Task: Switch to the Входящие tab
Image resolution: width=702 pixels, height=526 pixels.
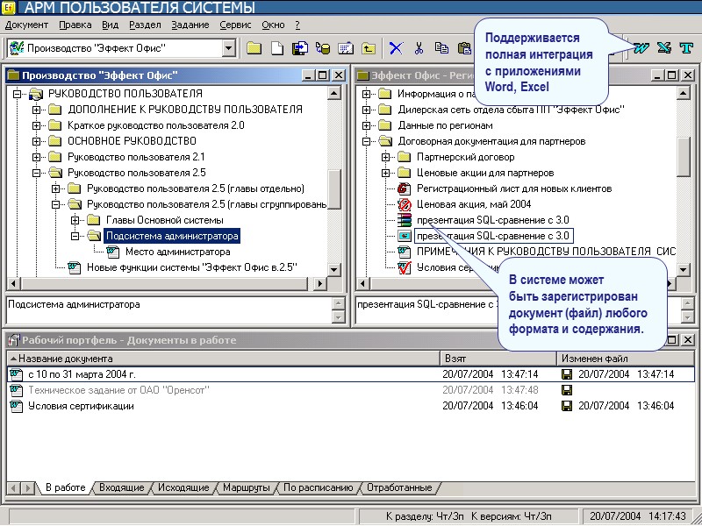Action: (122, 487)
